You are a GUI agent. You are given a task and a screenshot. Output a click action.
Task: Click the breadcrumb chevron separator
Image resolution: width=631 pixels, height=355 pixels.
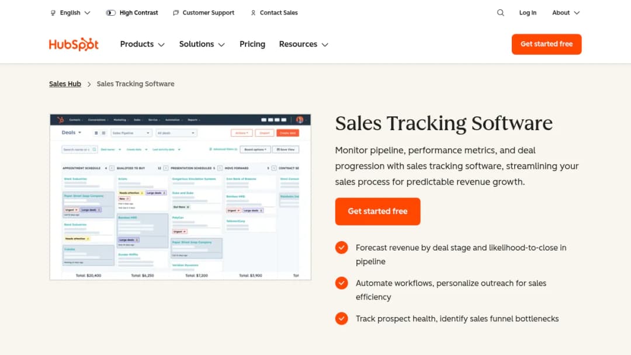point(89,85)
